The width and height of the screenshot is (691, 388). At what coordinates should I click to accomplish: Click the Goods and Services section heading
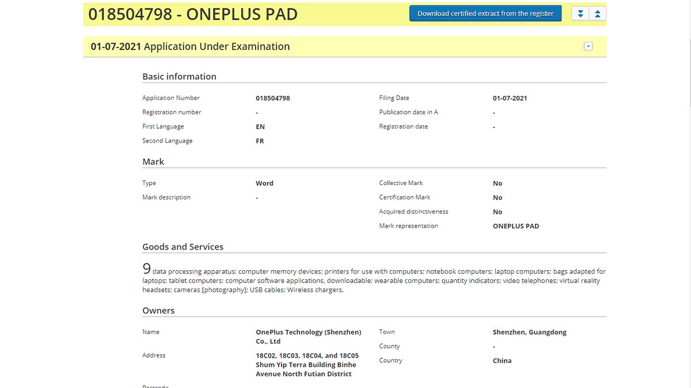(x=183, y=247)
